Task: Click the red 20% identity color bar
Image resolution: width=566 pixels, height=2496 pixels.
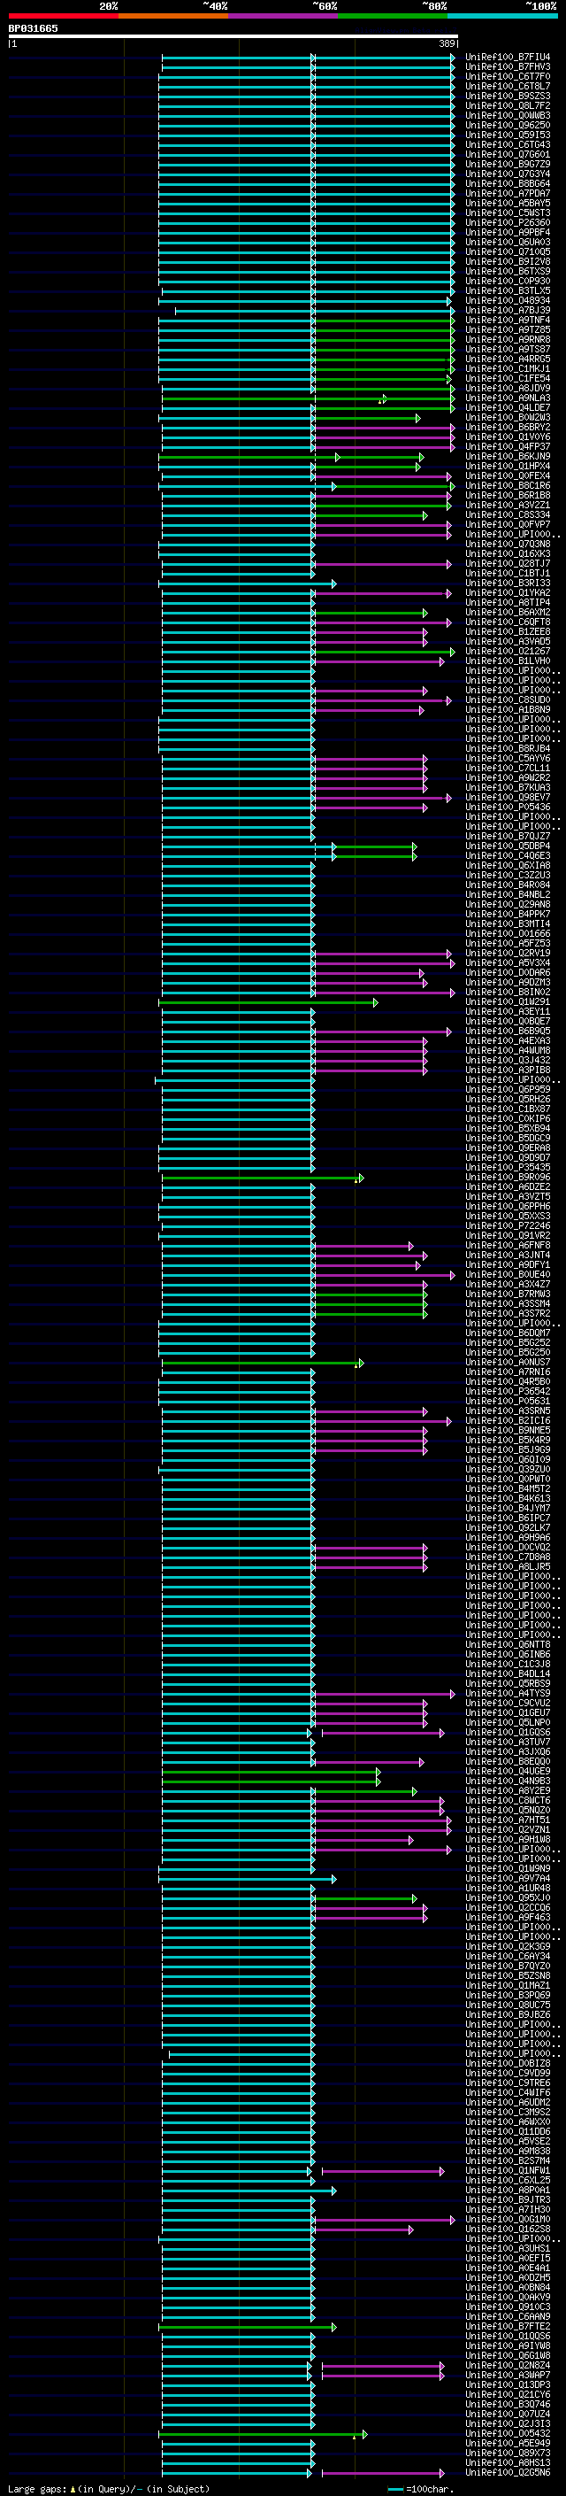Action: pos(63,16)
